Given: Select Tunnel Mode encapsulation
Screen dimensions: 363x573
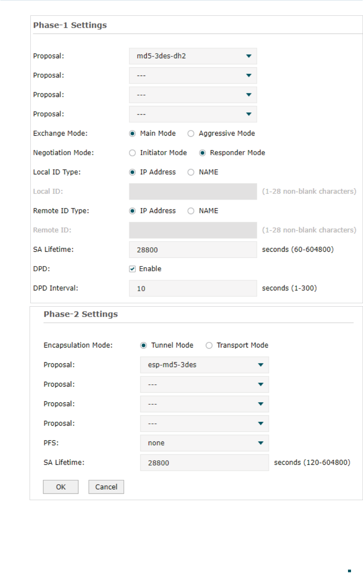Looking at the screenshot, I should (x=144, y=346).
